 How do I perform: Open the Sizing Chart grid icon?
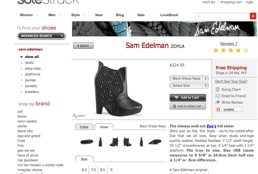217,89
